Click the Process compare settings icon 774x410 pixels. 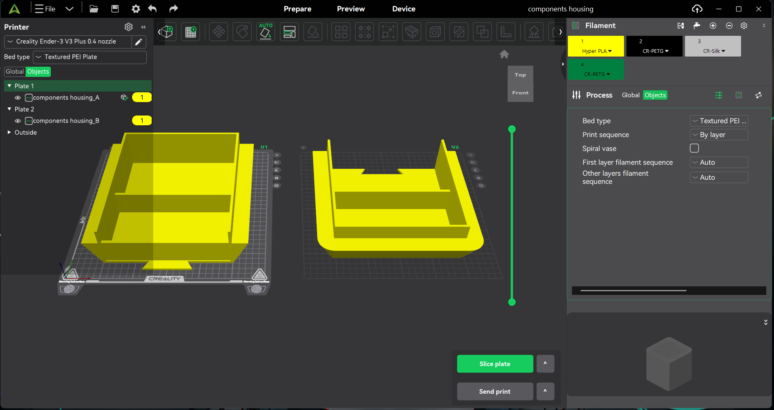coord(759,95)
